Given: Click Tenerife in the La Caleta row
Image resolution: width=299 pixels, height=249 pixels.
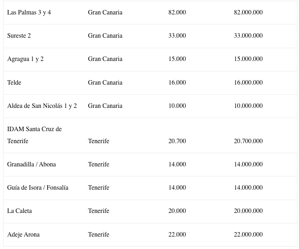Looking at the screenshot, I should click(98, 211).
